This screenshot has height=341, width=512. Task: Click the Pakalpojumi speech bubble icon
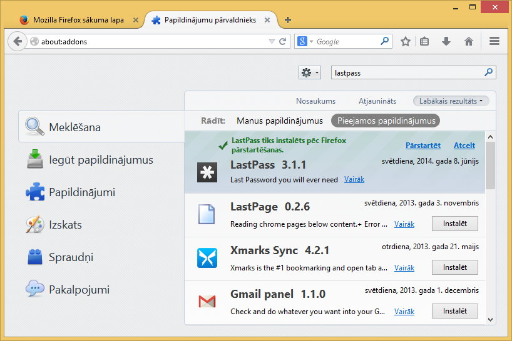click(35, 289)
